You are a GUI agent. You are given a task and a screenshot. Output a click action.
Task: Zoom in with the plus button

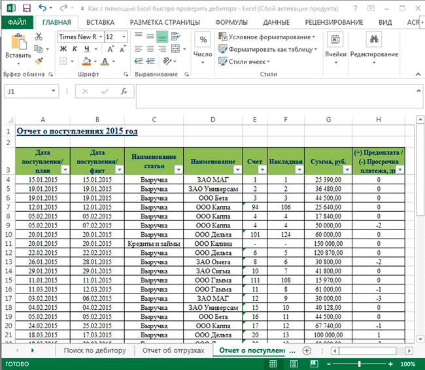pos(390,363)
